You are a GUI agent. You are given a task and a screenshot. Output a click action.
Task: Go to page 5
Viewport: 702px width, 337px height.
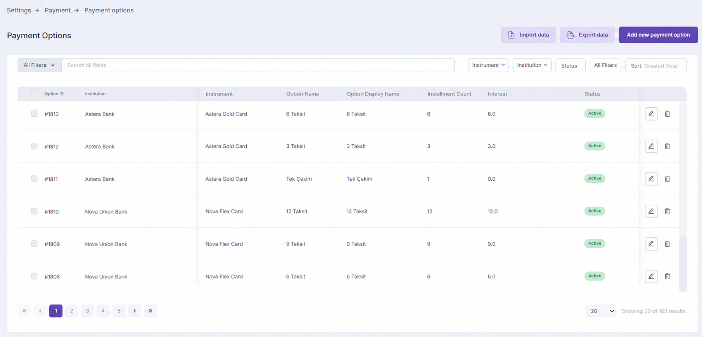click(119, 311)
